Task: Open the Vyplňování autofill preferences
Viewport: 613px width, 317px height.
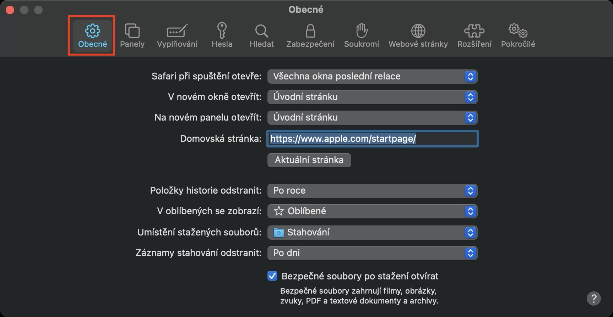Action: pyautogui.click(x=177, y=35)
